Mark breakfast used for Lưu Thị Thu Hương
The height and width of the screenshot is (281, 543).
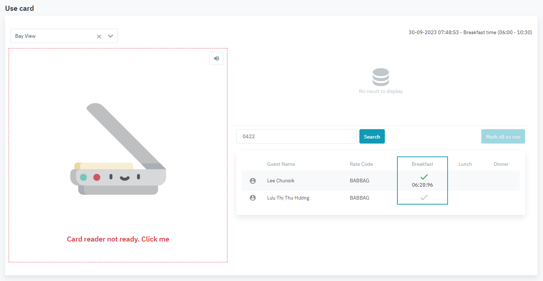(424, 197)
